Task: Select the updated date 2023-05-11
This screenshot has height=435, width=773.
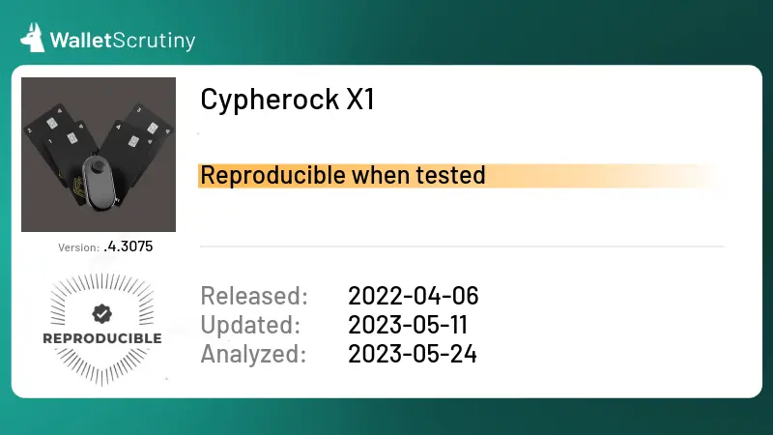Action: click(x=411, y=325)
